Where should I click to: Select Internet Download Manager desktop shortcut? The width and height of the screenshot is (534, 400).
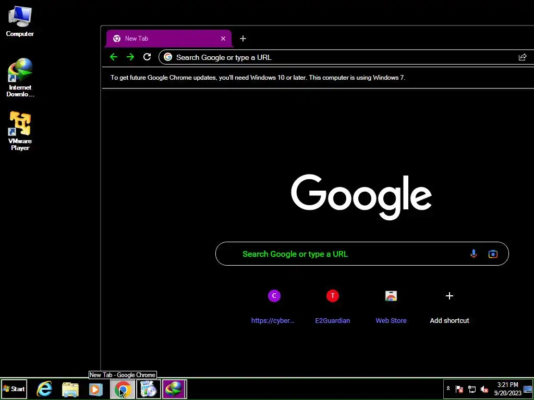[20, 78]
